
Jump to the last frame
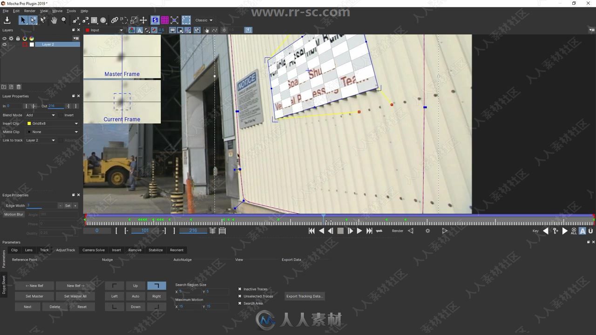pos(369,231)
